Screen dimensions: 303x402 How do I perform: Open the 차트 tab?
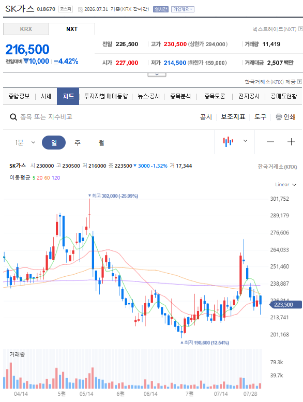click(x=68, y=96)
